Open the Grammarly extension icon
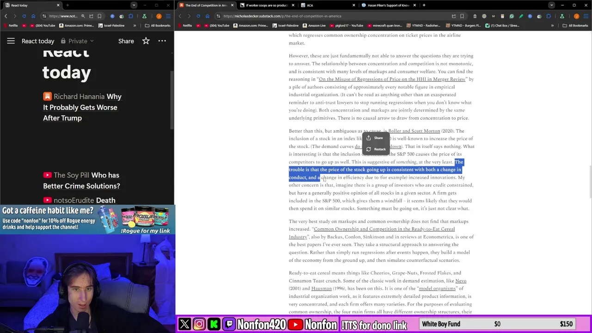The width and height of the screenshot is (592, 333). [512, 16]
